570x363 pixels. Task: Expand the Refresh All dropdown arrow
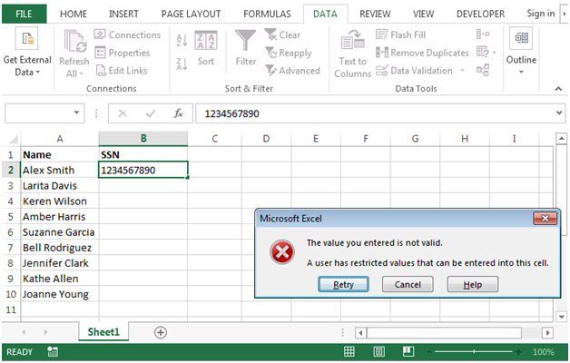tap(81, 74)
